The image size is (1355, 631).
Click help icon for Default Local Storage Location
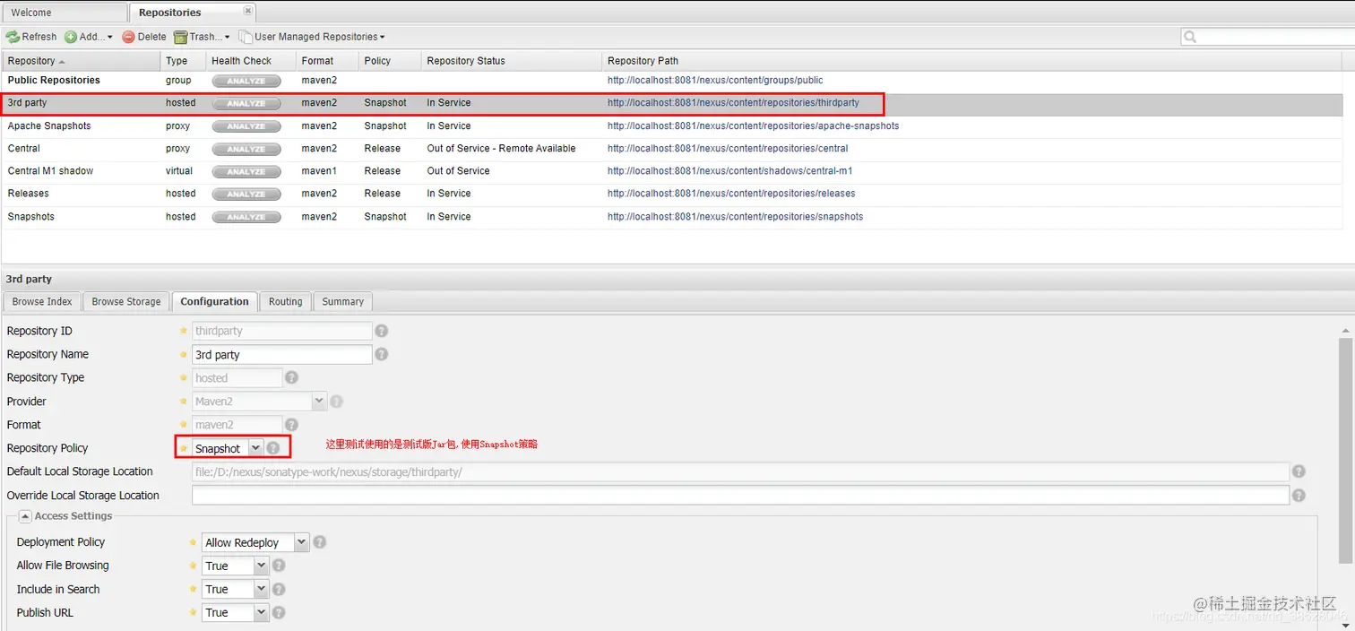1299,471
